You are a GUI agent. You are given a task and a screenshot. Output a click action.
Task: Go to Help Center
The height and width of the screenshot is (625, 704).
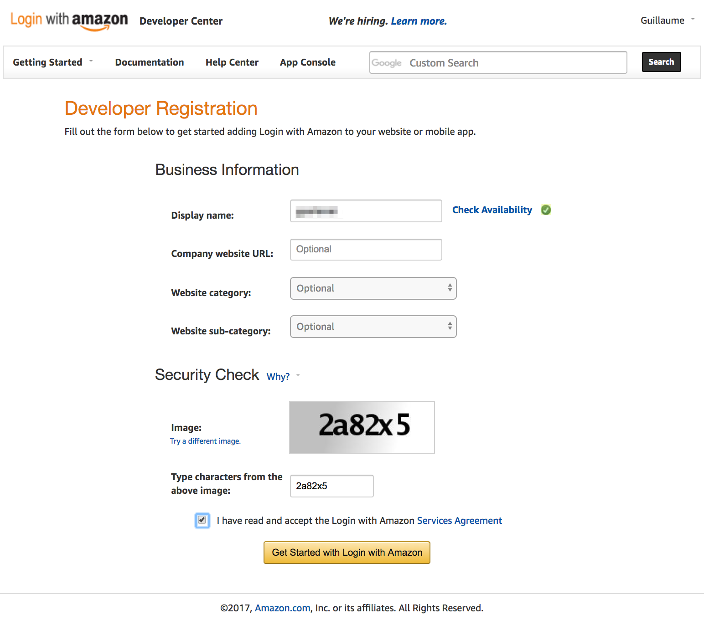click(x=232, y=62)
